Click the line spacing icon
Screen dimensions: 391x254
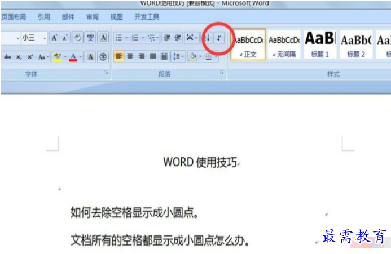point(176,57)
